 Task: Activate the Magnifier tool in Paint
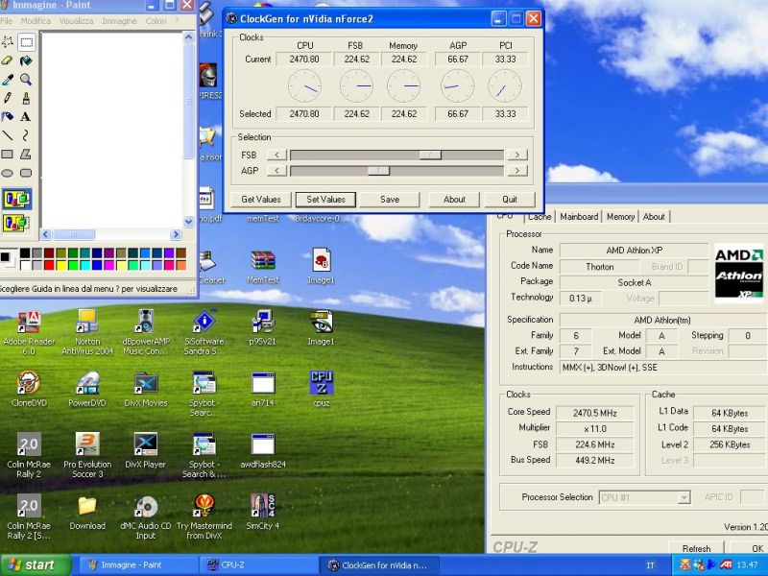point(27,80)
